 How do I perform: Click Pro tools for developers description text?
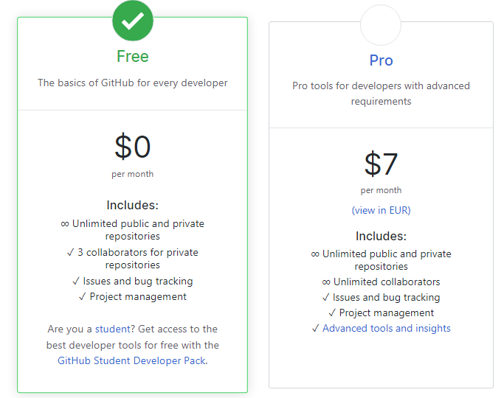click(381, 94)
